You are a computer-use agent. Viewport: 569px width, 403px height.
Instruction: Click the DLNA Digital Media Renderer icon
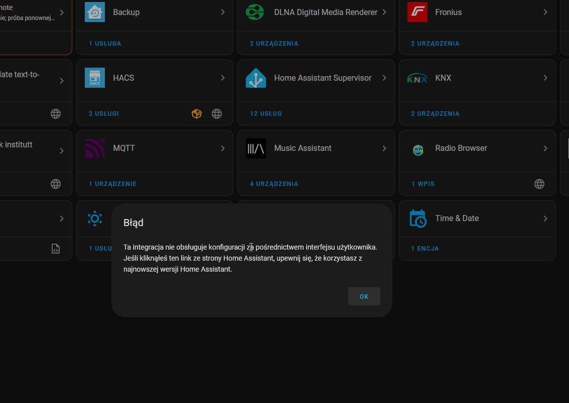click(x=255, y=12)
